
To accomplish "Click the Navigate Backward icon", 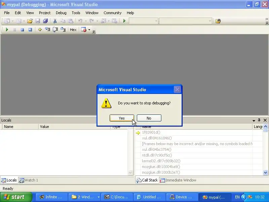I will click(104, 21).
